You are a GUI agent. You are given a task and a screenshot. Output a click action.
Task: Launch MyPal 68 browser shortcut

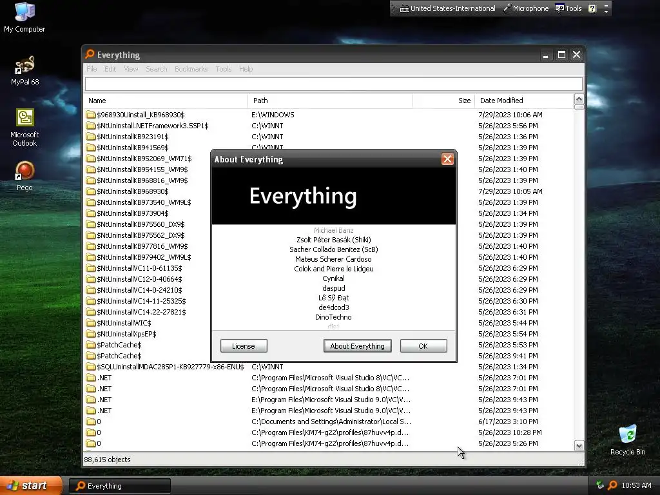(x=24, y=70)
